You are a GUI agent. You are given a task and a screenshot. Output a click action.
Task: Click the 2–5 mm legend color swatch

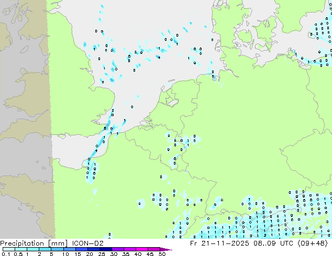[x=45, y=249]
